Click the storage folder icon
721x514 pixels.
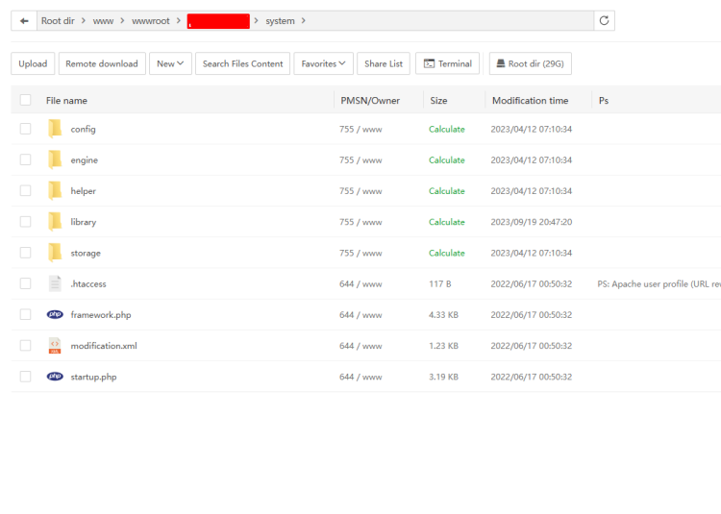(x=55, y=253)
